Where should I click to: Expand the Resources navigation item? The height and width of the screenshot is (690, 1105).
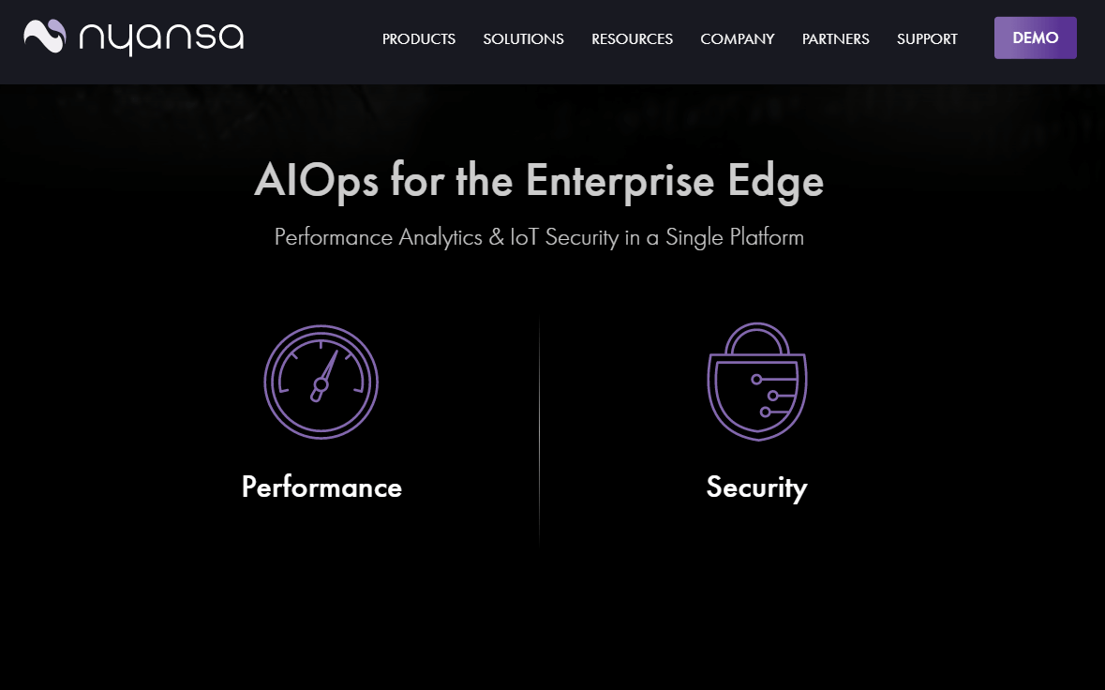coord(632,39)
